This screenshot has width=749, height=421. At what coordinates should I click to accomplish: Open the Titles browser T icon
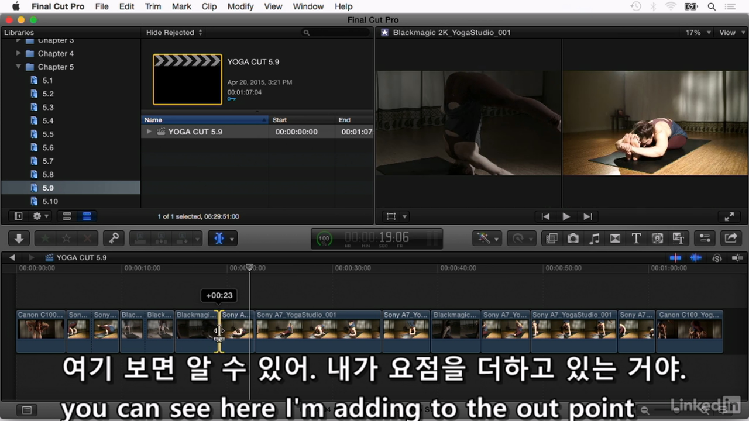(636, 238)
